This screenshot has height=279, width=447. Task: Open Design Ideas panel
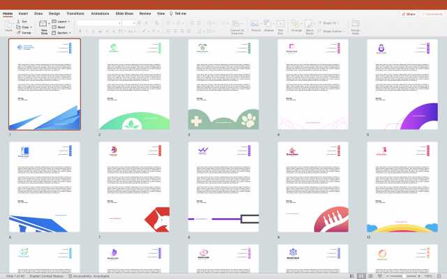point(356,24)
